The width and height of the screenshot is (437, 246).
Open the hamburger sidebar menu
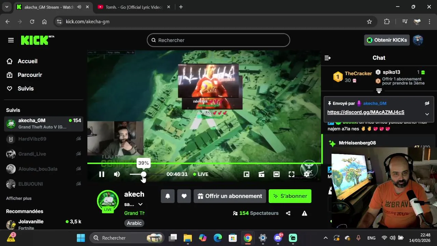pyautogui.click(x=11, y=40)
